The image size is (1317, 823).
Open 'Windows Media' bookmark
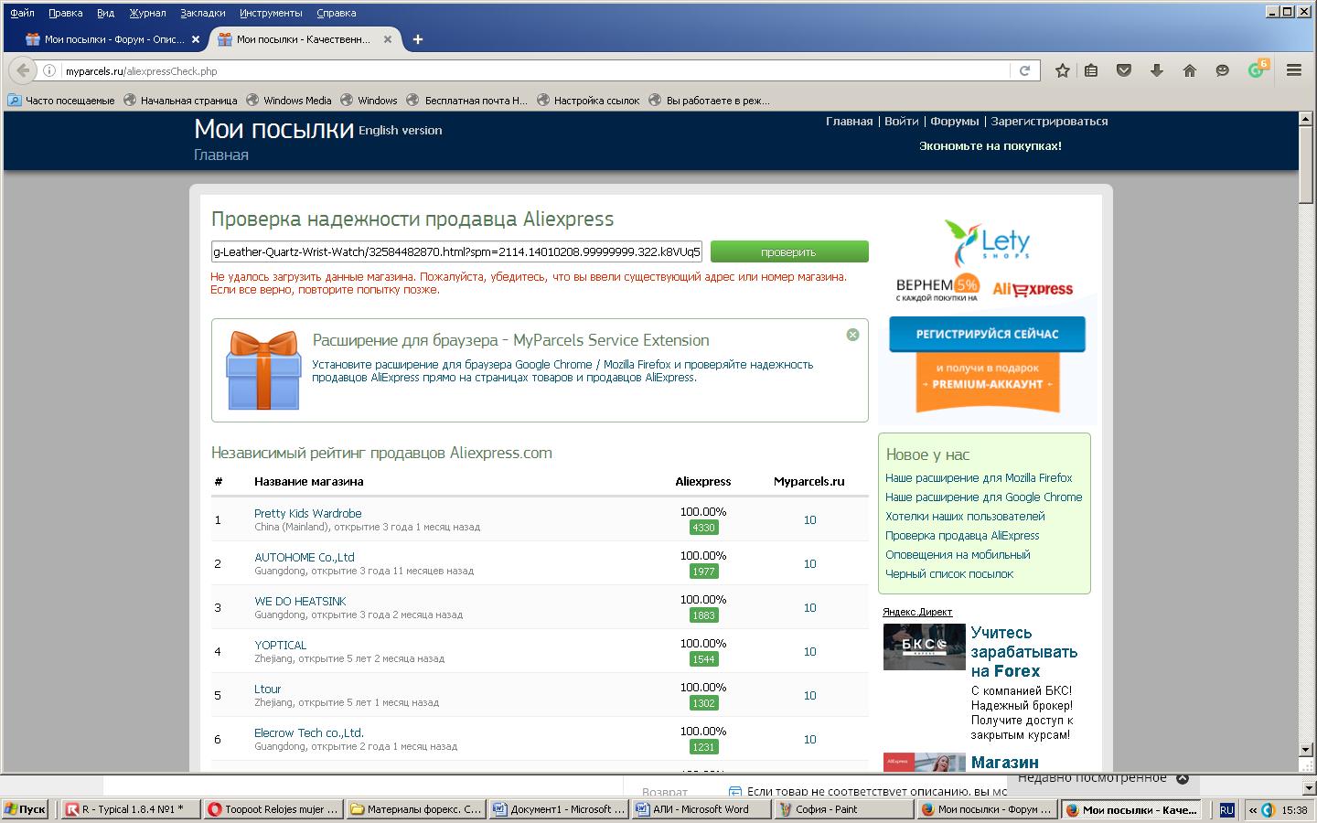[288, 101]
